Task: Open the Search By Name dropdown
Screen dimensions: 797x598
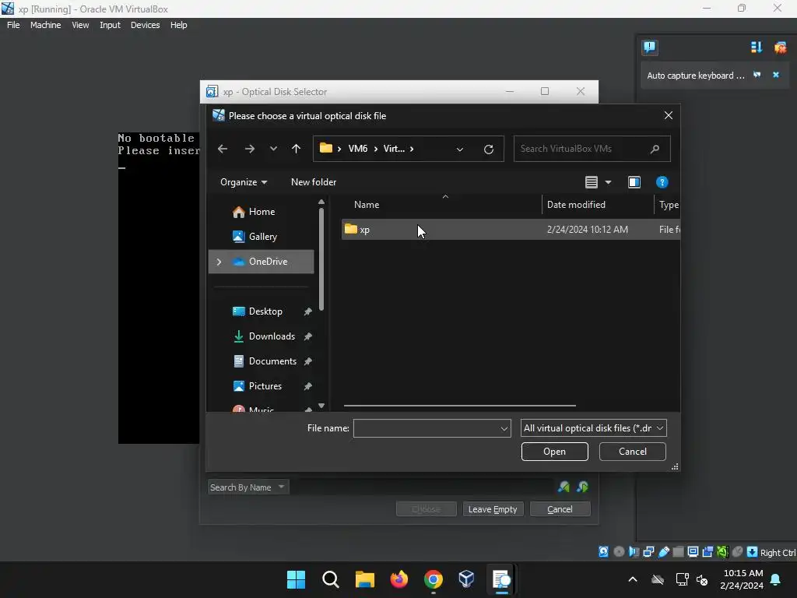Action: (x=248, y=487)
